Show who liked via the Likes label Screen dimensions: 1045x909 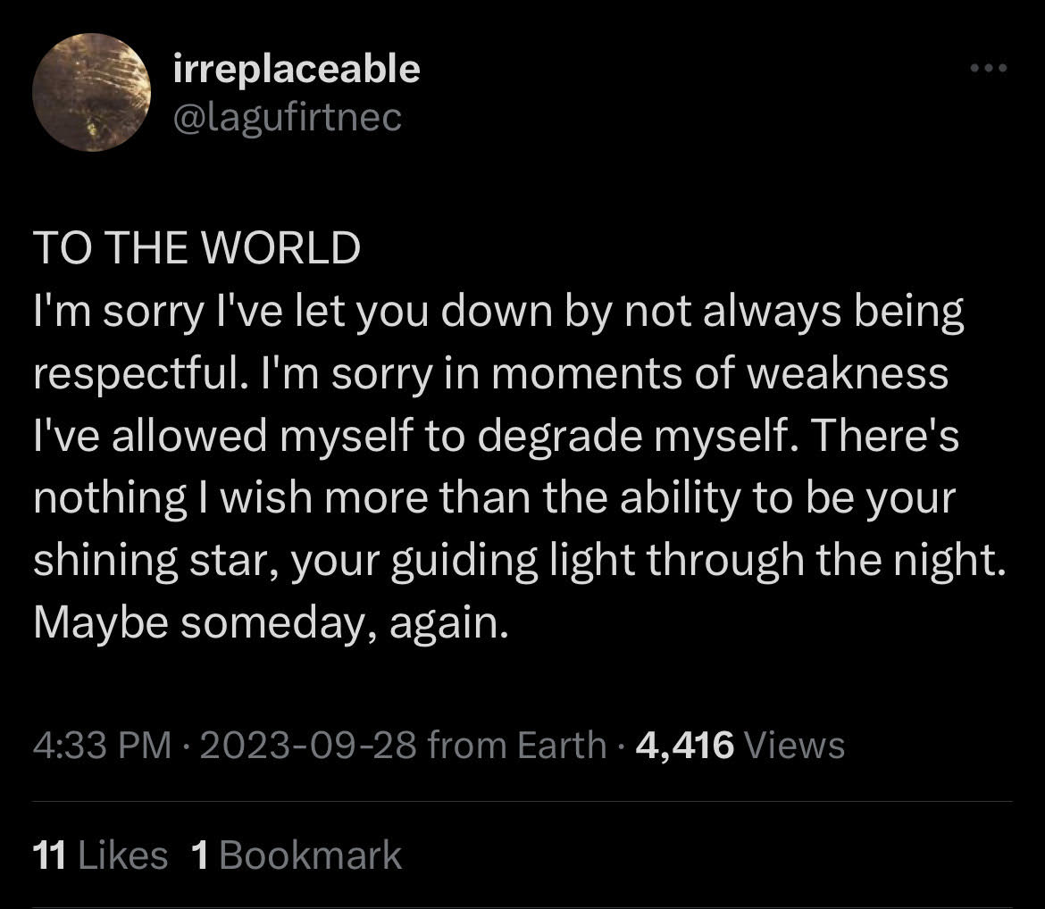[123, 855]
